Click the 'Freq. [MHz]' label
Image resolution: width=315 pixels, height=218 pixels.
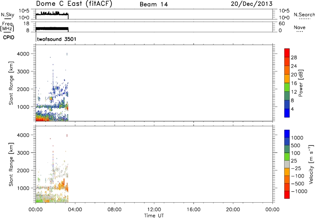(7, 27)
